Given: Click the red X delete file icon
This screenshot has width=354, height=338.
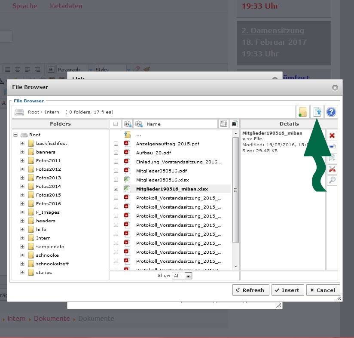Looking at the screenshot, I should (332, 136).
